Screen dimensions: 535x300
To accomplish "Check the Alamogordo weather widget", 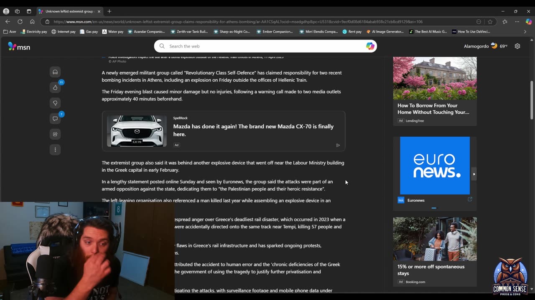I will click(486, 46).
